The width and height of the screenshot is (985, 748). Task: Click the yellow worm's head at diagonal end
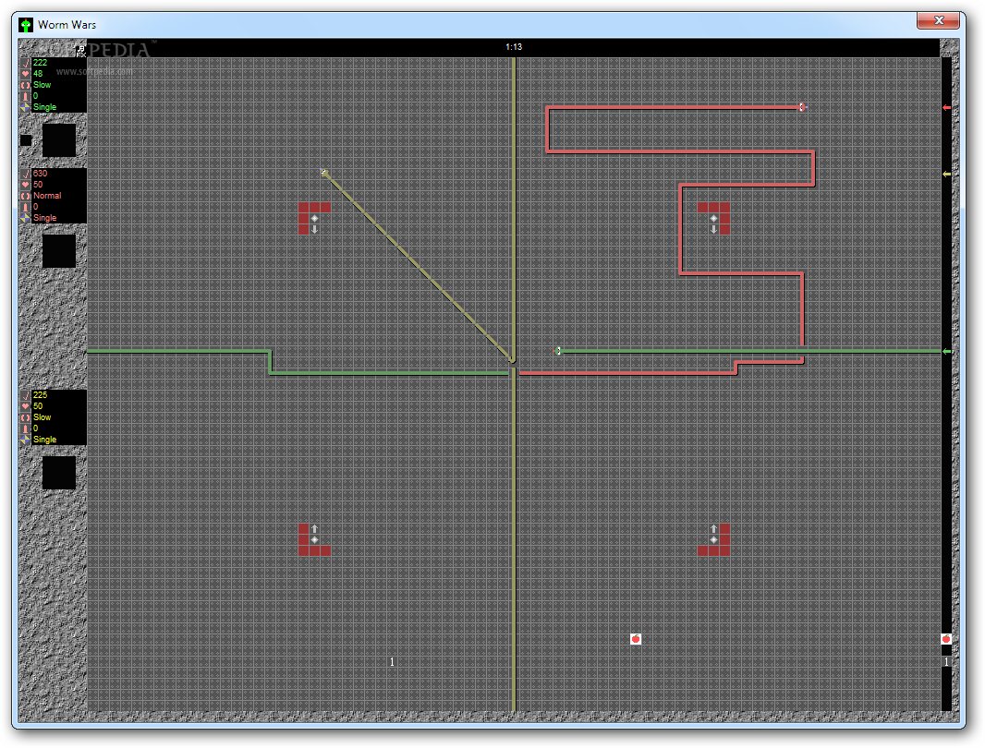(324, 173)
